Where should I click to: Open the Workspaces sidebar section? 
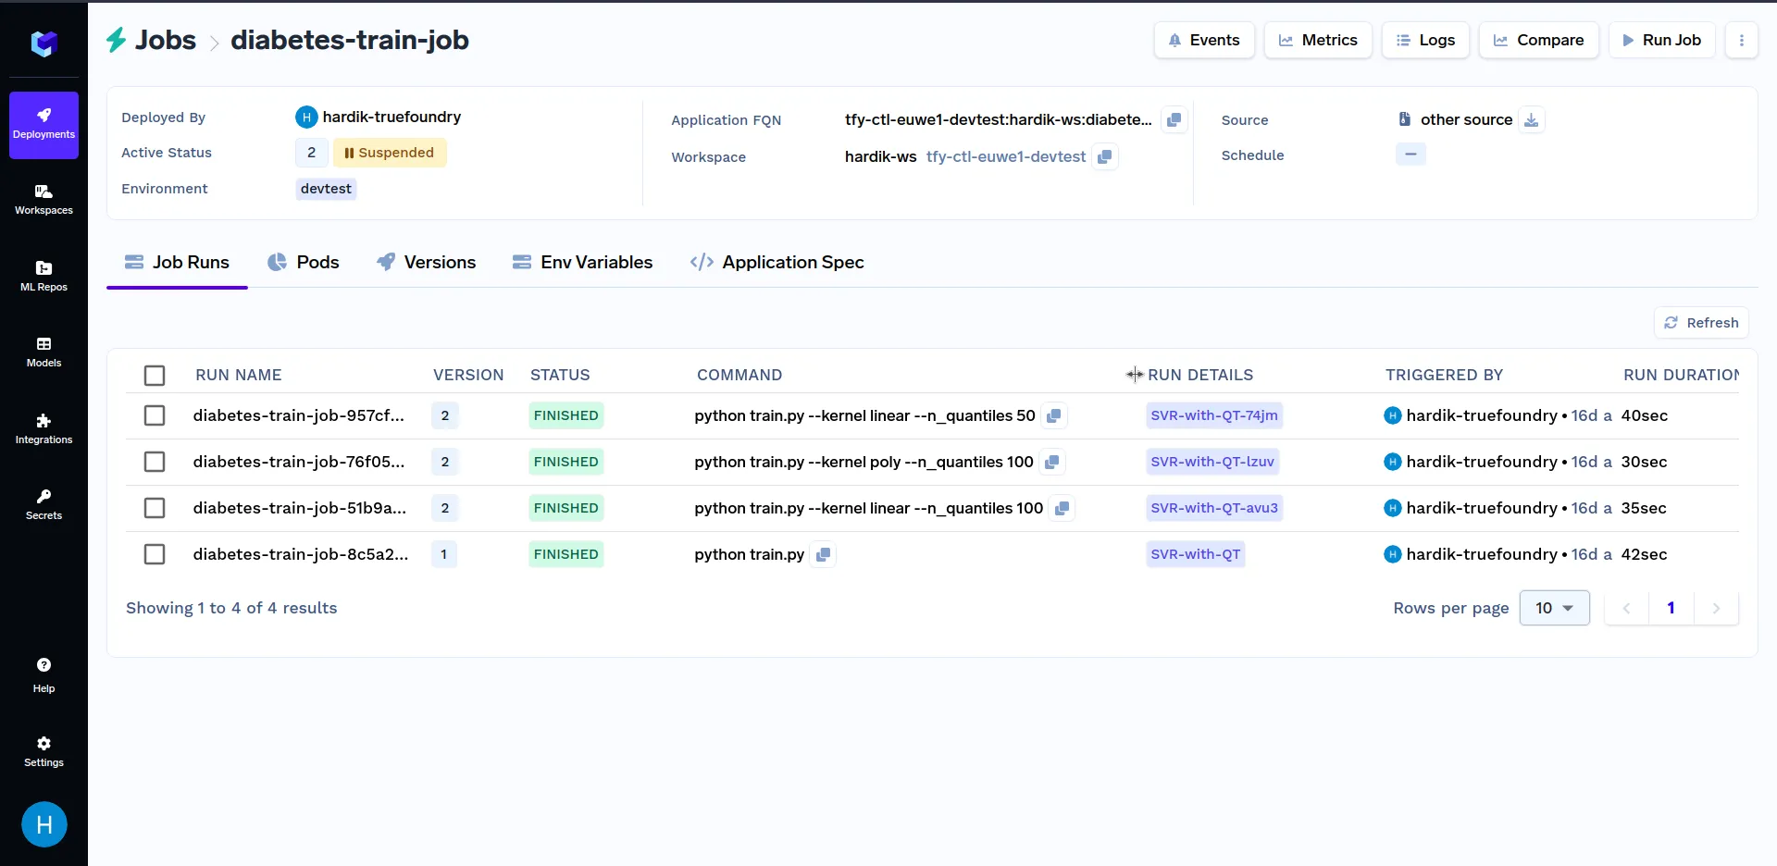(43, 200)
